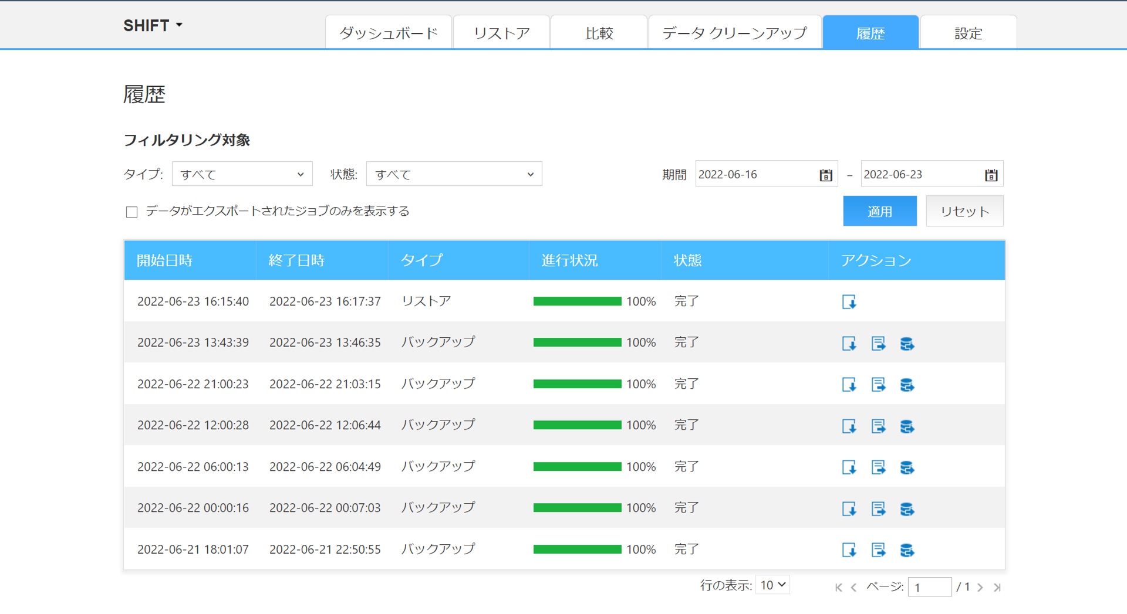The height and width of the screenshot is (614, 1127).
Task: Switch to the 比較 tab
Action: pyautogui.click(x=599, y=33)
